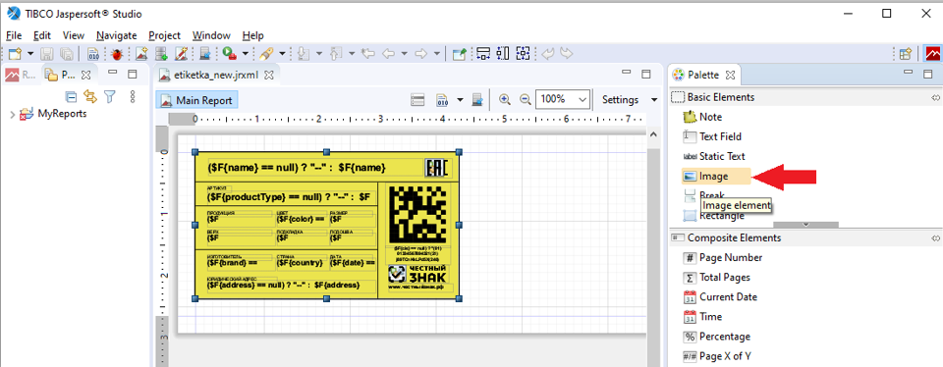Click Collapse All in Project Explorer
The width and height of the screenshot is (943, 367).
(x=71, y=96)
